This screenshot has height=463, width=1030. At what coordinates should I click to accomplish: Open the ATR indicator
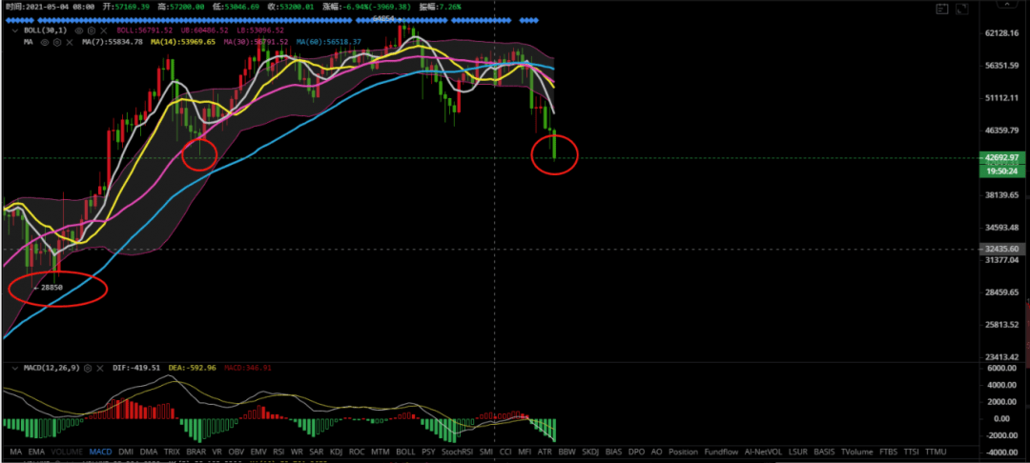coord(545,452)
